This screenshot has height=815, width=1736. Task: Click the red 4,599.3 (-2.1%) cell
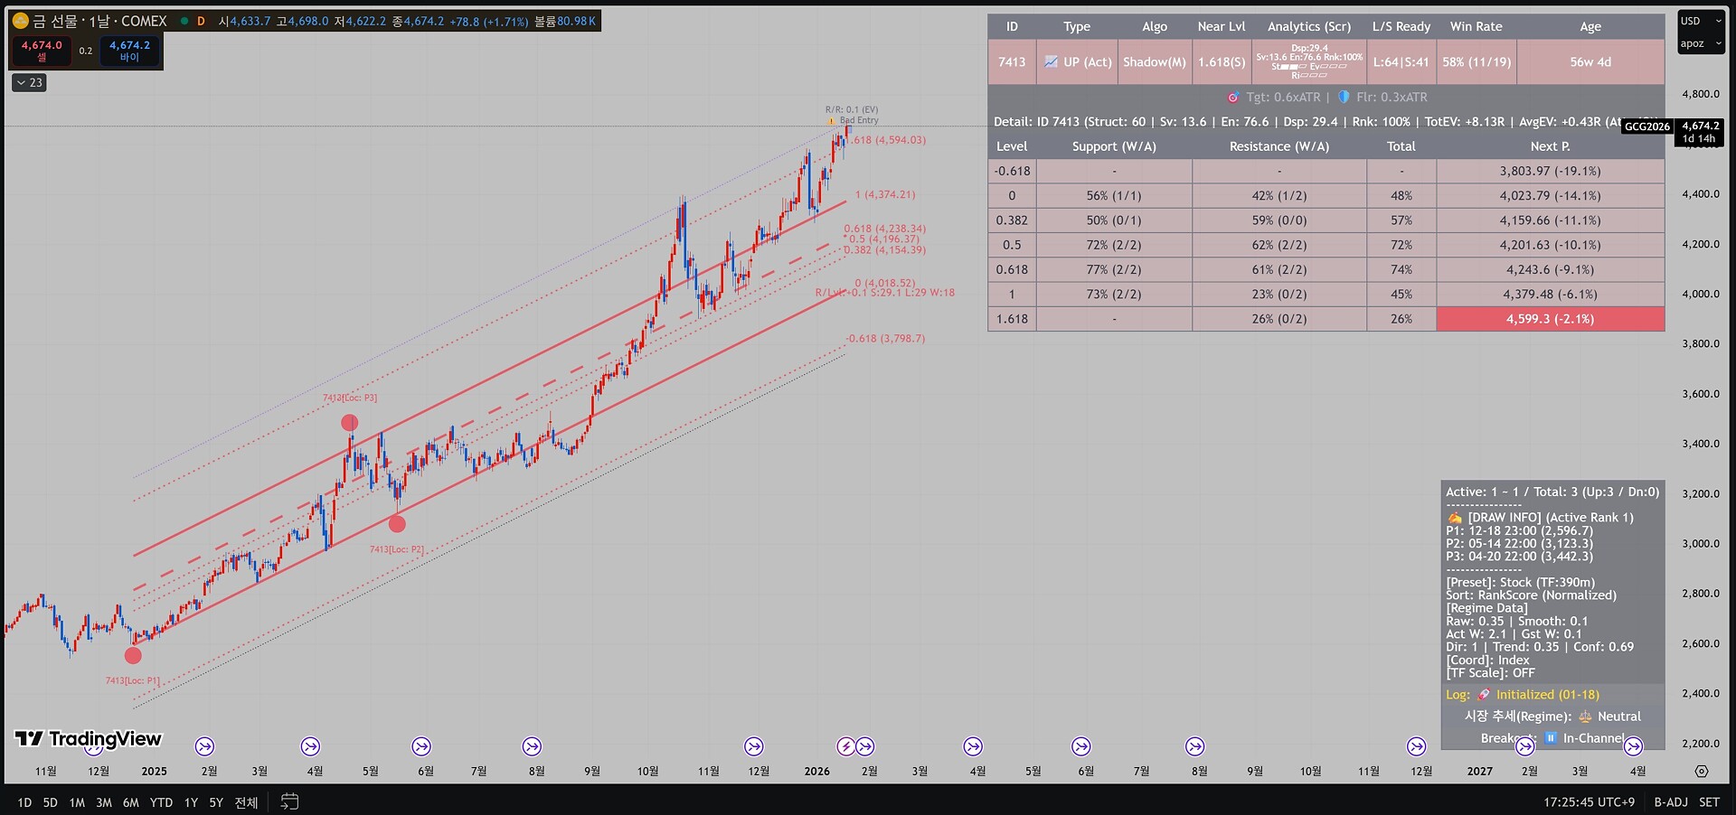(x=1551, y=319)
